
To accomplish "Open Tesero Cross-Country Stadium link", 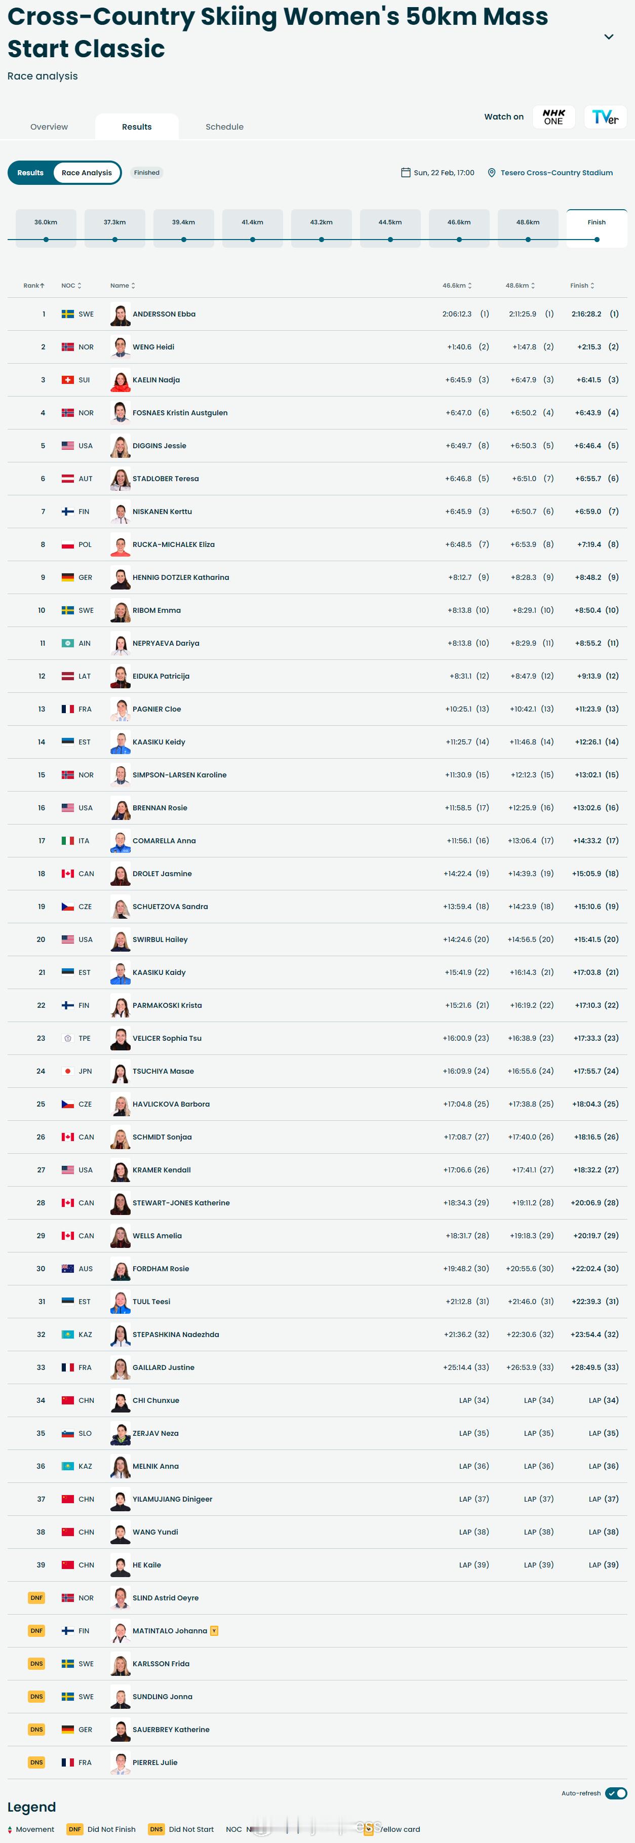I will point(557,172).
